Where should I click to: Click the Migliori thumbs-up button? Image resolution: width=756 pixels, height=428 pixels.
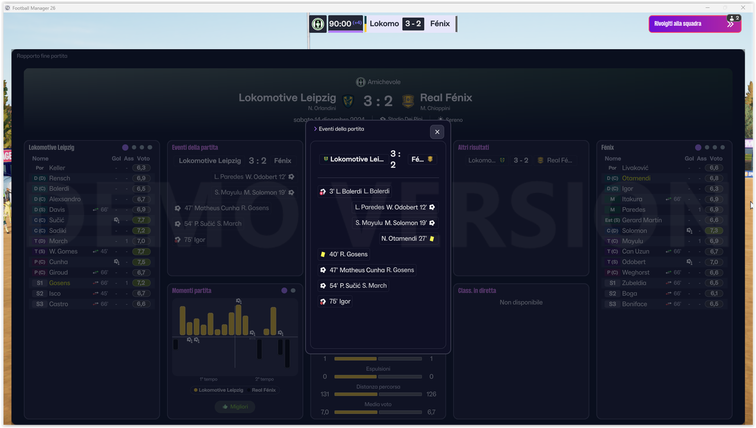(235, 407)
